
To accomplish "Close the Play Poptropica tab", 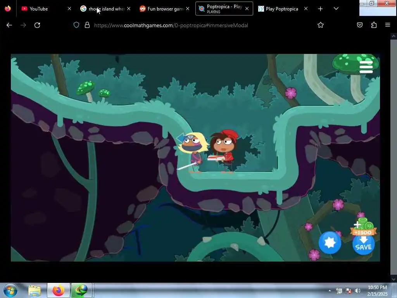I will pos(306,9).
